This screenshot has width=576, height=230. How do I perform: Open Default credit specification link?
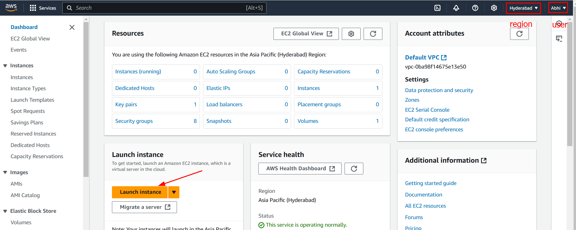(437, 120)
